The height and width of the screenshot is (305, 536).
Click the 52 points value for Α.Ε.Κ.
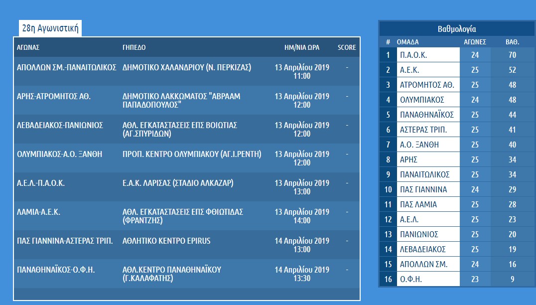click(512, 70)
